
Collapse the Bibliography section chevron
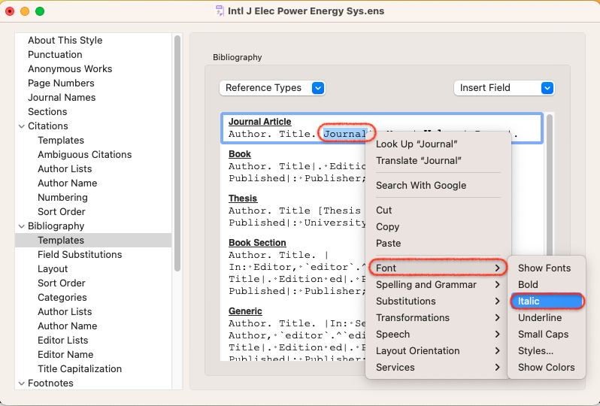pyautogui.click(x=21, y=226)
